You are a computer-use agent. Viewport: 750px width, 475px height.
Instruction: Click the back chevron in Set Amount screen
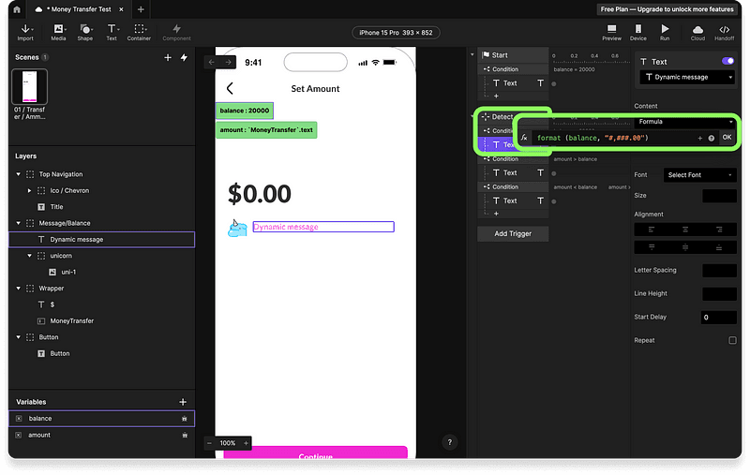[230, 88]
